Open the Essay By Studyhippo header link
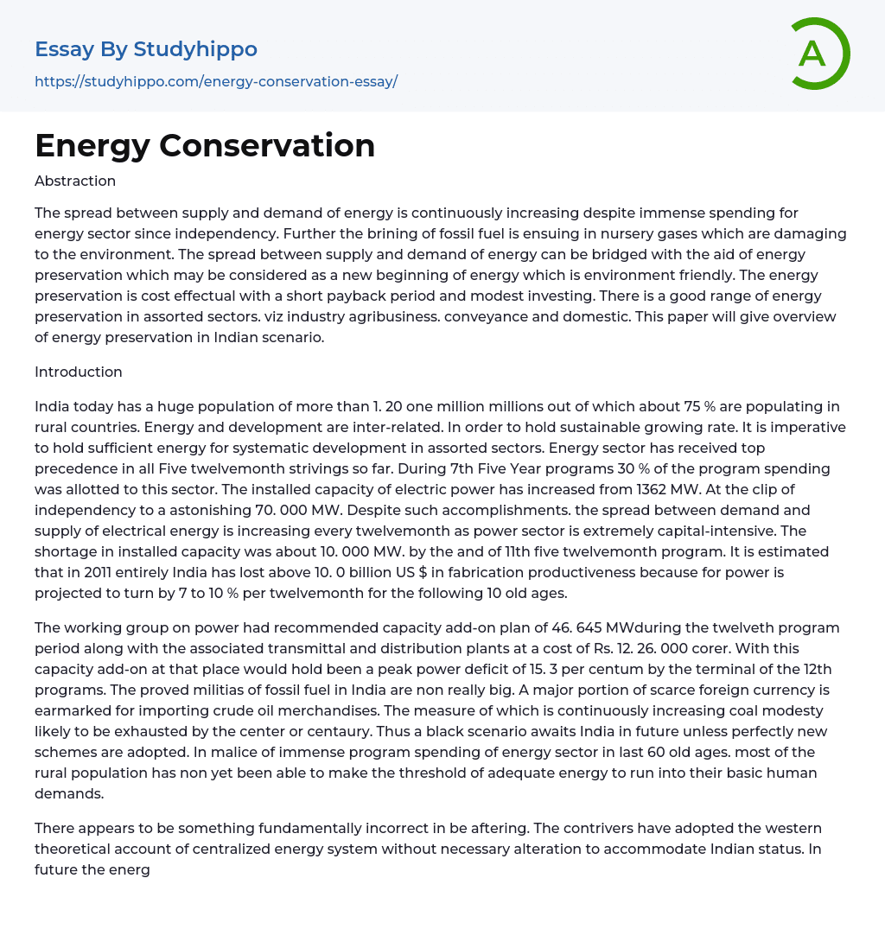This screenshot has height=929, width=885. pos(146,49)
